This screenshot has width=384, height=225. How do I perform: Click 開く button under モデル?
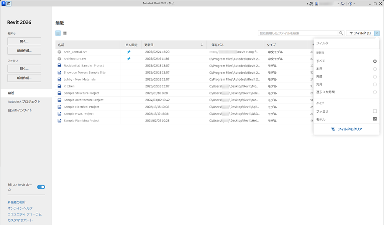[x=24, y=41]
